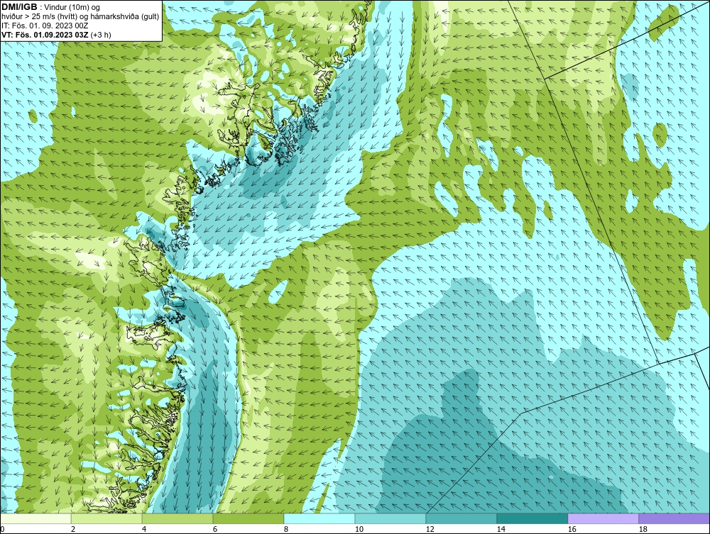Select the 0–2 m/s palest legend swatch
The width and height of the screenshot is (710, 534).
35,518
